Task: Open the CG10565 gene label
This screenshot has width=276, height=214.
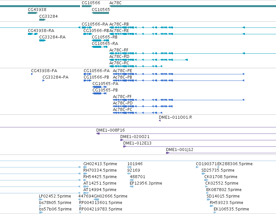Action: 101,9
